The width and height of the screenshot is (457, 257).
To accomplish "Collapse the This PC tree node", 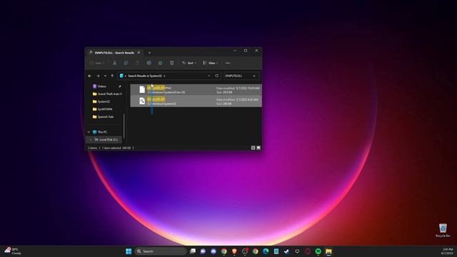I will [x=89, y=132].
